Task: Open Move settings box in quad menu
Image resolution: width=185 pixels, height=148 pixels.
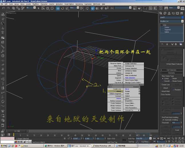Action: tap(139, 89)
